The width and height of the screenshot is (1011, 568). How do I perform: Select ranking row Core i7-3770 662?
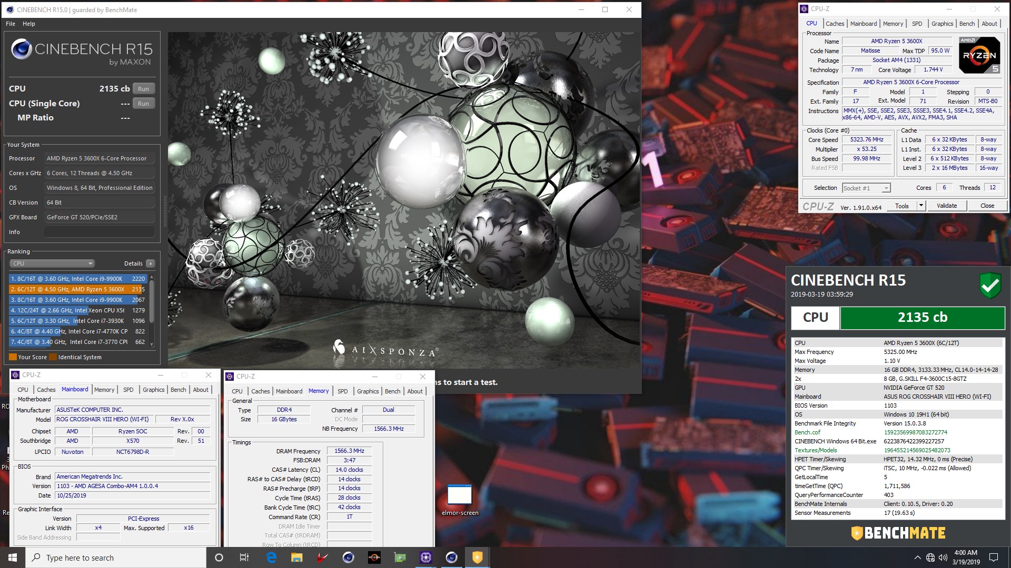(78, 342)
